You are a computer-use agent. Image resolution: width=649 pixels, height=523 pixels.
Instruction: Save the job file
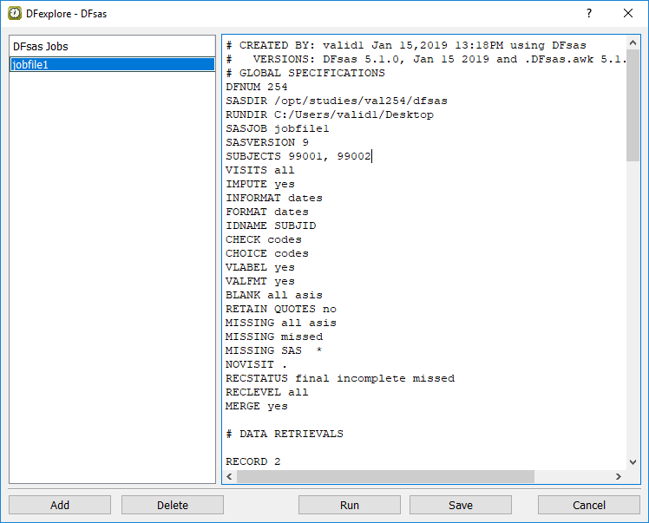tap(460, 505)
